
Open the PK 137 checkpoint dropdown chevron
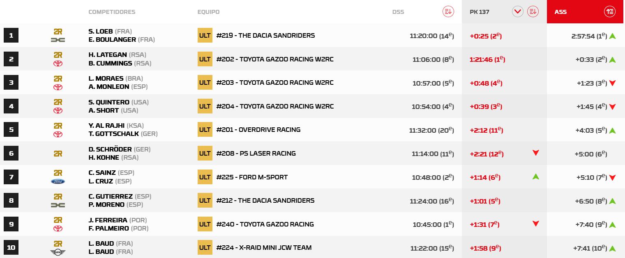tap(517, 12)
